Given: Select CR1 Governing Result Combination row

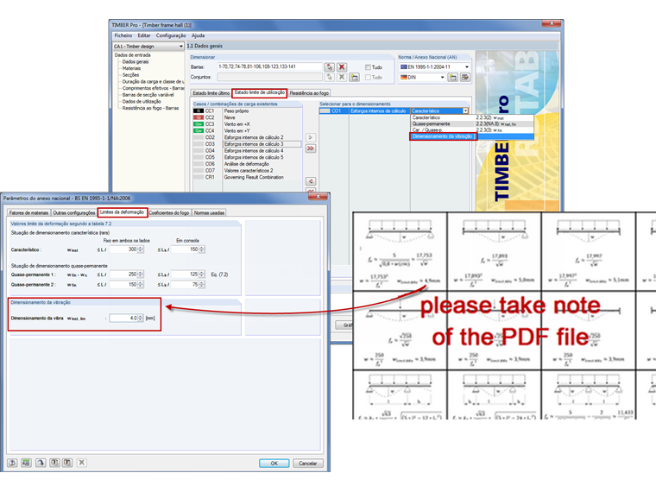Looking at the screenshot, I should 247,178.
